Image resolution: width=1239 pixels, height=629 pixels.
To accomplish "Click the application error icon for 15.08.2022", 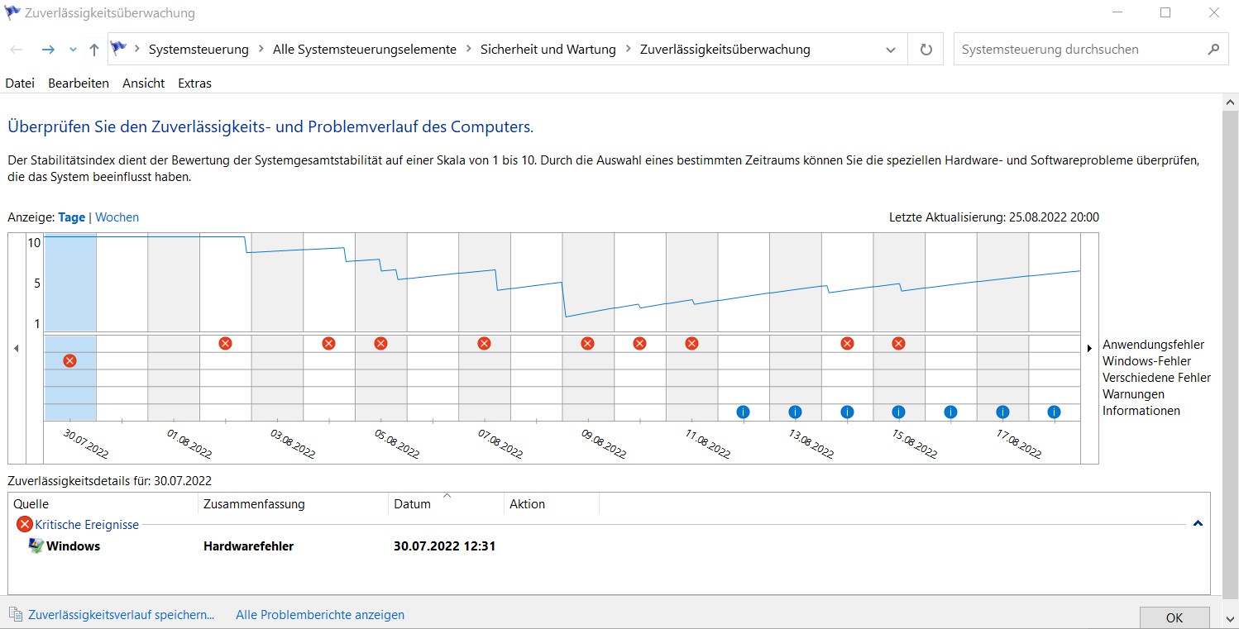I will coord(898,343).
